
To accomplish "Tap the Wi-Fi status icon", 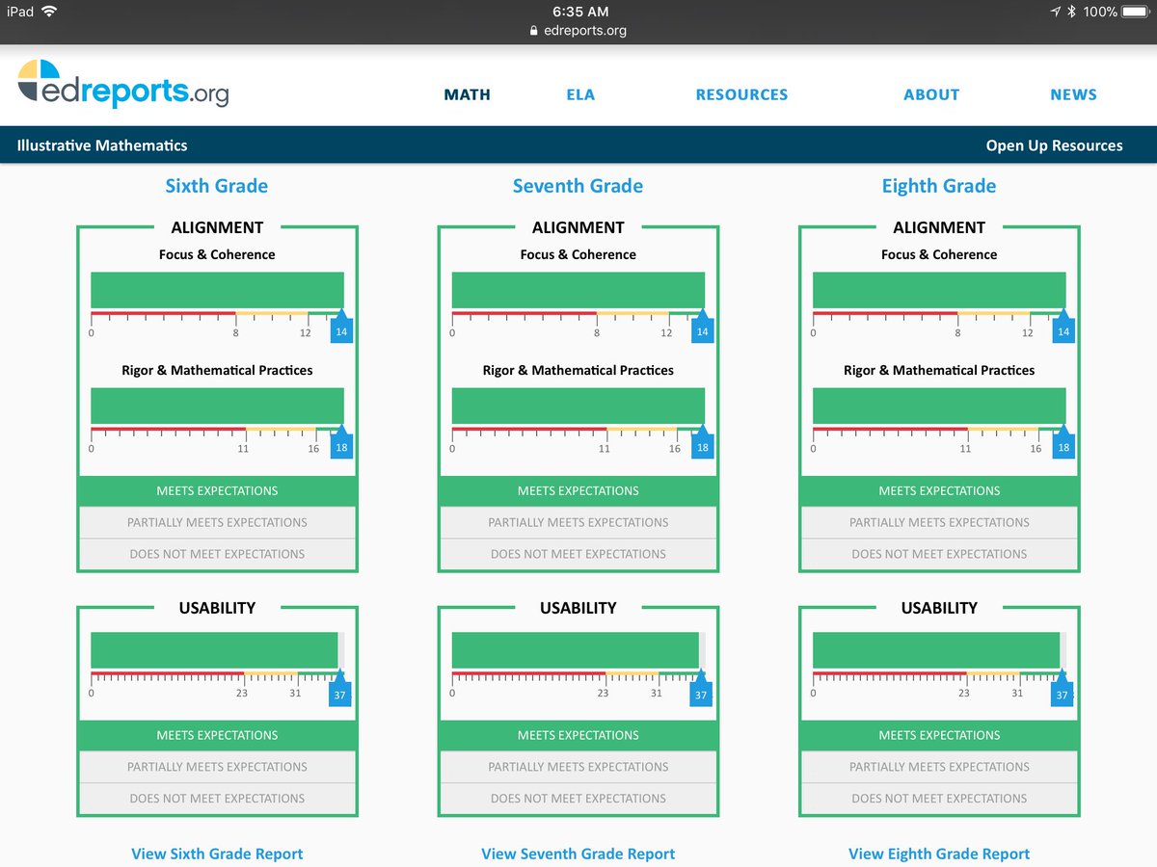I will click(x=49, y=12).
